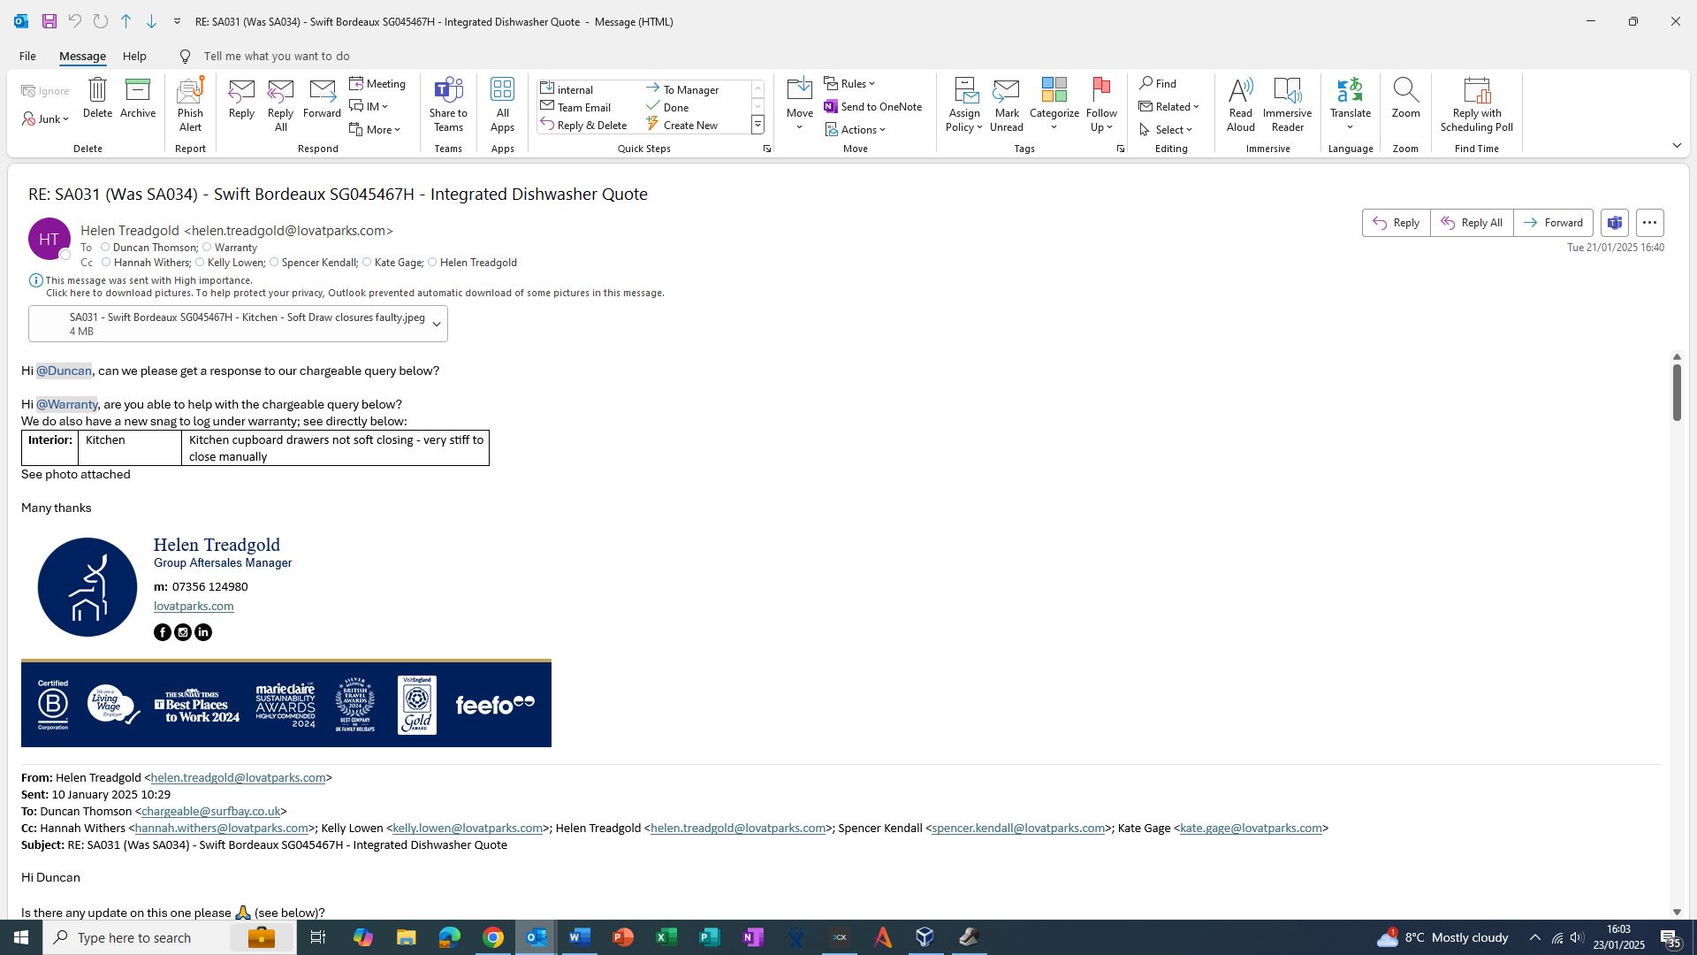Click presence indicator beside Kate Gage

(367, 263)
